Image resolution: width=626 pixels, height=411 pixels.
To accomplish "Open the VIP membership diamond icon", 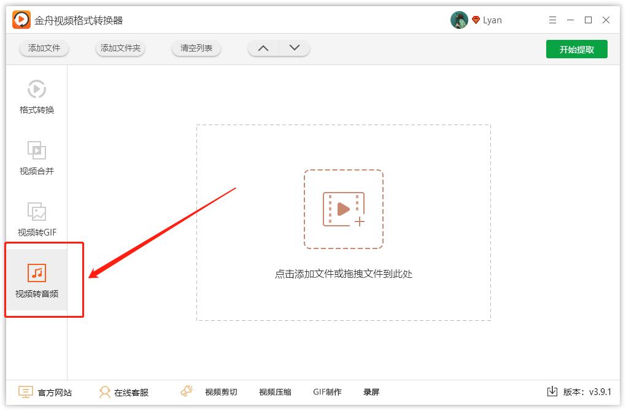I will [476, 19].
